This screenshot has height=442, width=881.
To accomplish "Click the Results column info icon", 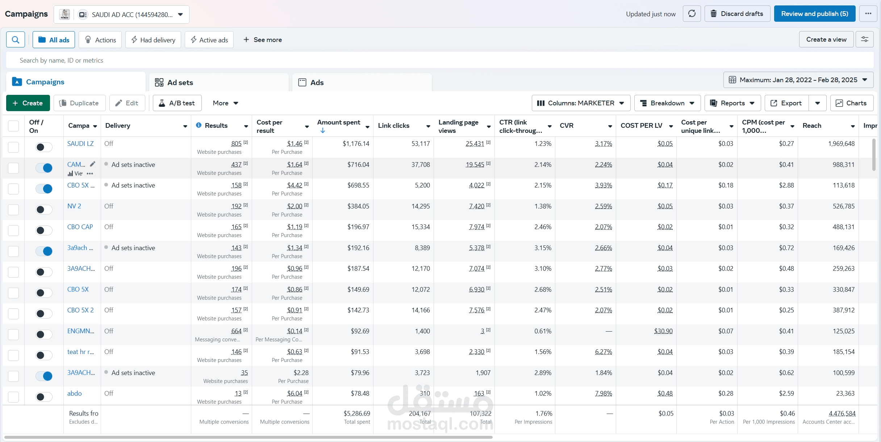I will click(199, 125).
